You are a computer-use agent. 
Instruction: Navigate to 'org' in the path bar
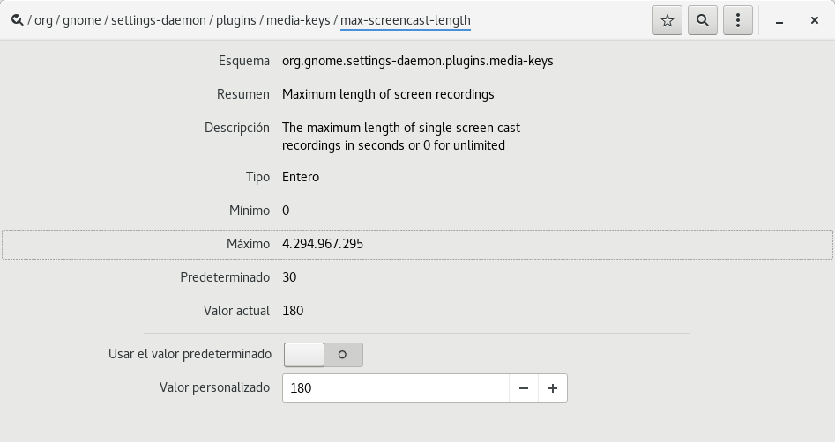click(x=44, y=20)
